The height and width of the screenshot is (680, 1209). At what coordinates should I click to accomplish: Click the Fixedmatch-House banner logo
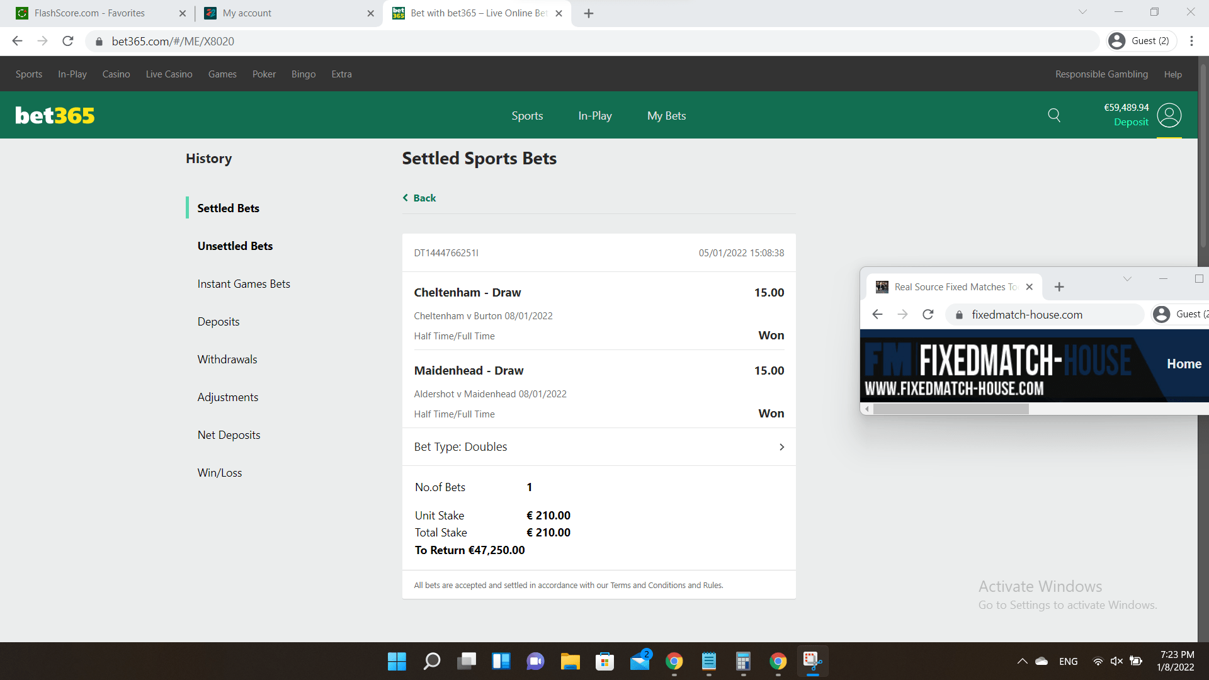tap(998, 368)
